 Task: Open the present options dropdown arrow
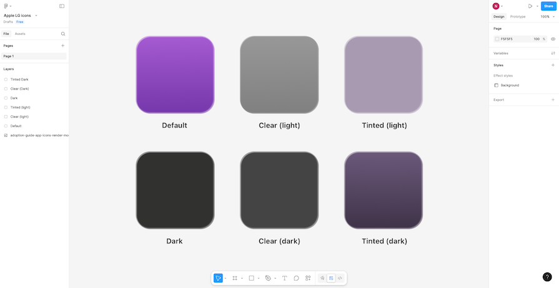(537, 6)
